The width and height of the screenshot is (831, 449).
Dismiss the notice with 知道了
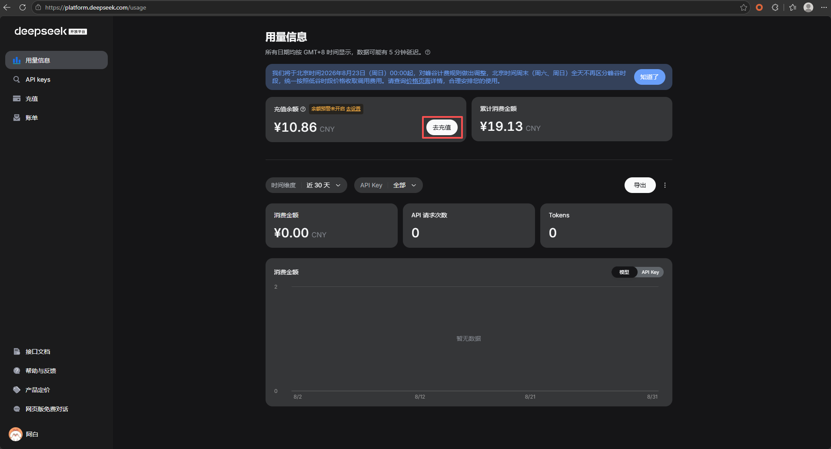(x=649, y=77)
